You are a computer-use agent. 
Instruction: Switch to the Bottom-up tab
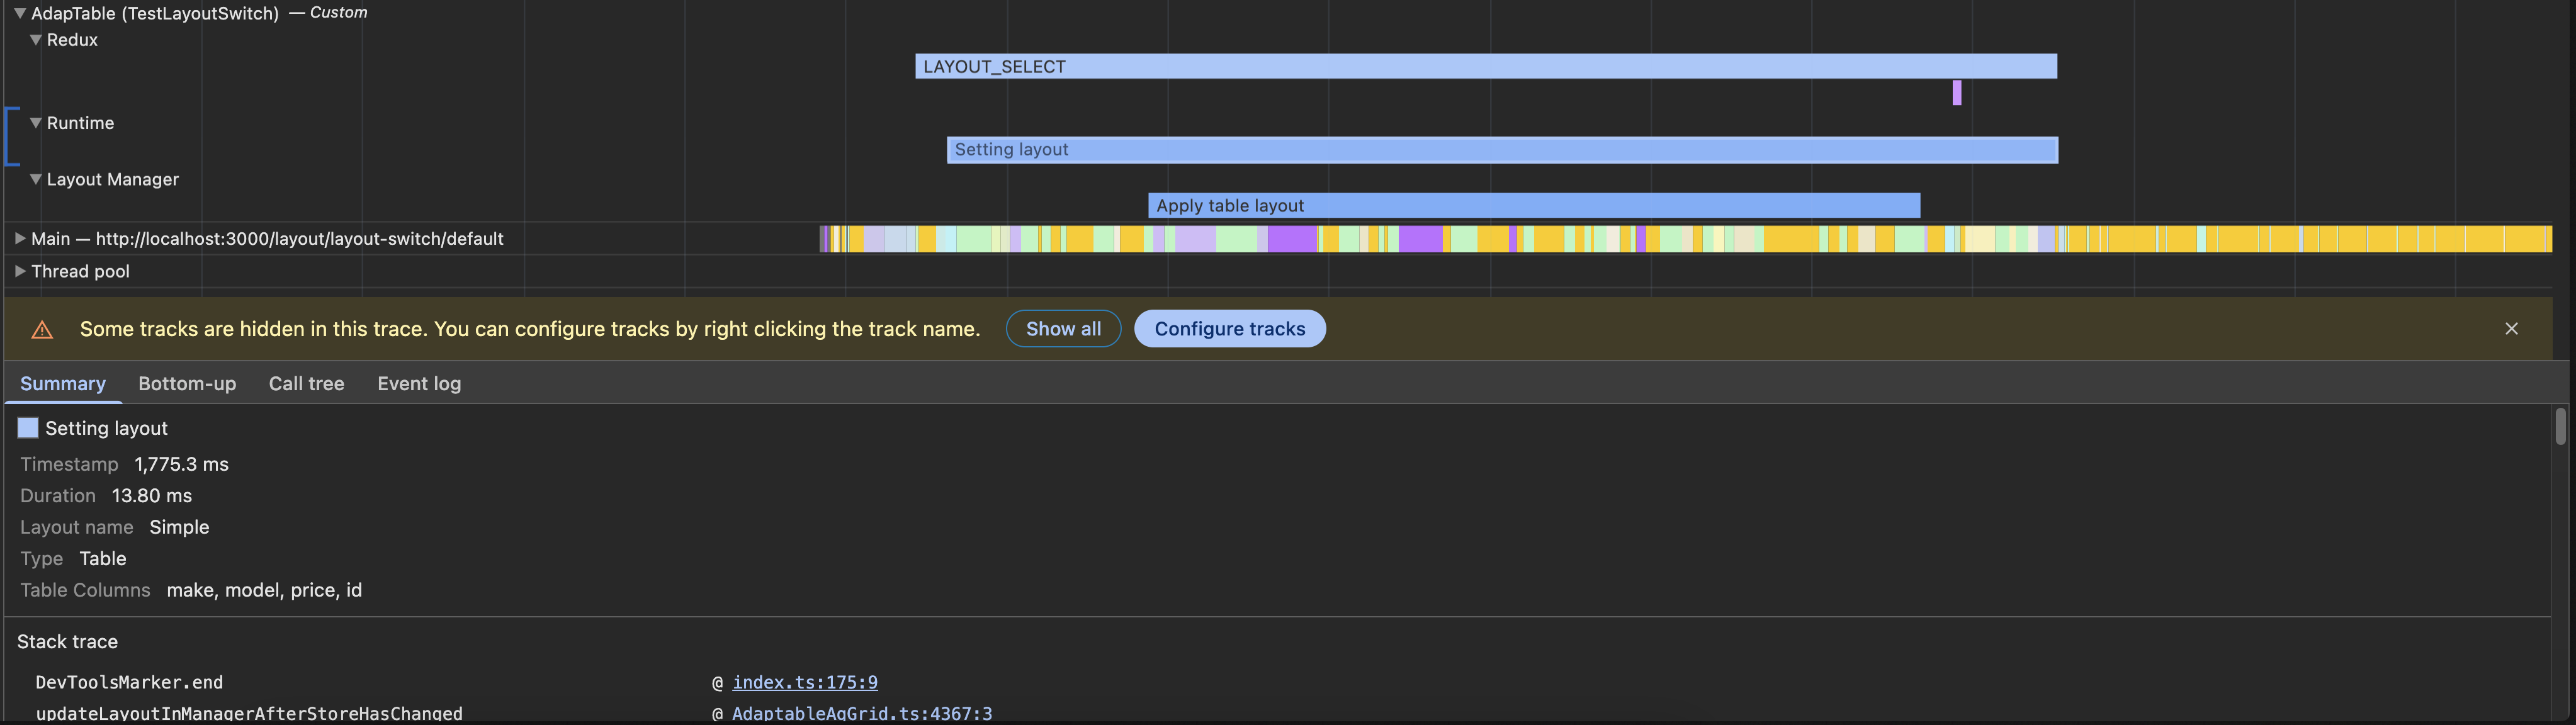pyautogui.click(x=187, y=383)
